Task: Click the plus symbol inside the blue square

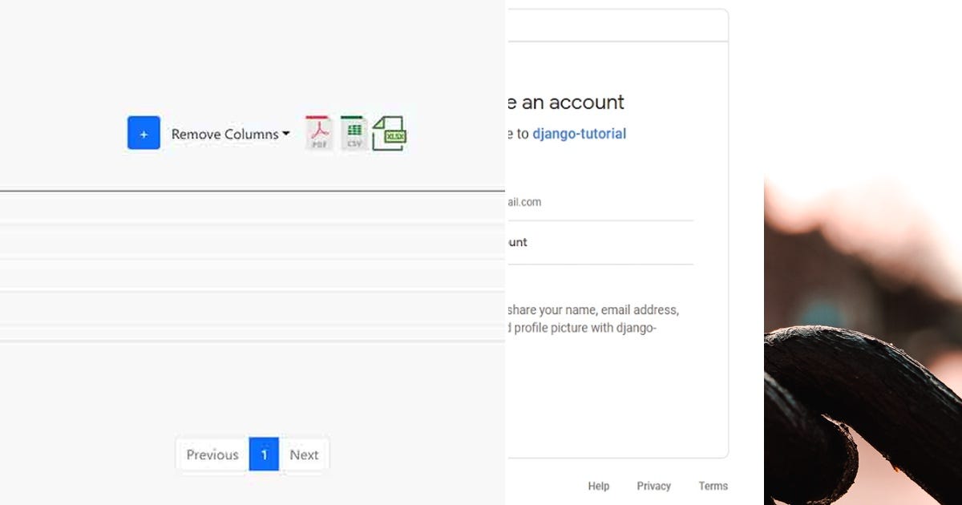Action: [x=143, y=132]
